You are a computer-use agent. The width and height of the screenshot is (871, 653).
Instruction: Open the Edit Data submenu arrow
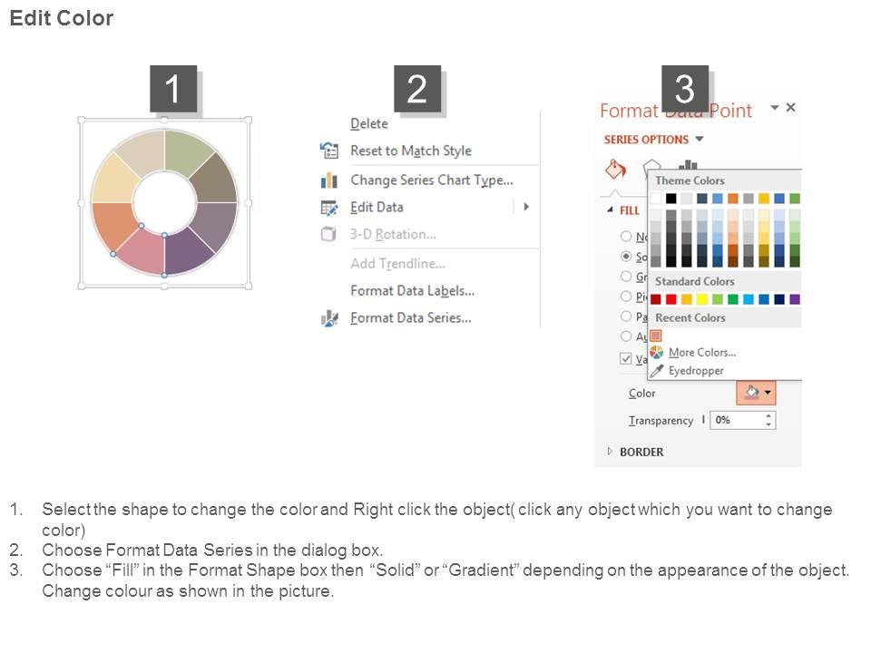[x=526, y=207]
